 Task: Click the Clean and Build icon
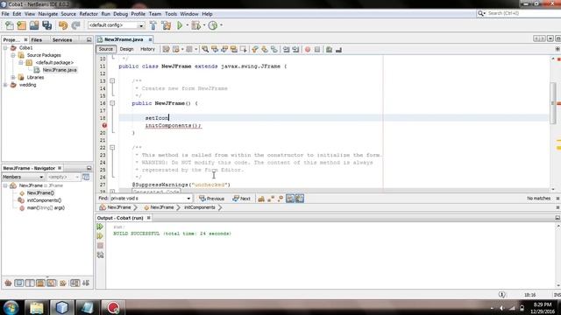[x=167, y=25]
